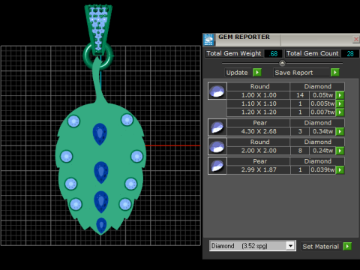Select the upper-right round gem on pendant

[127, 120]
